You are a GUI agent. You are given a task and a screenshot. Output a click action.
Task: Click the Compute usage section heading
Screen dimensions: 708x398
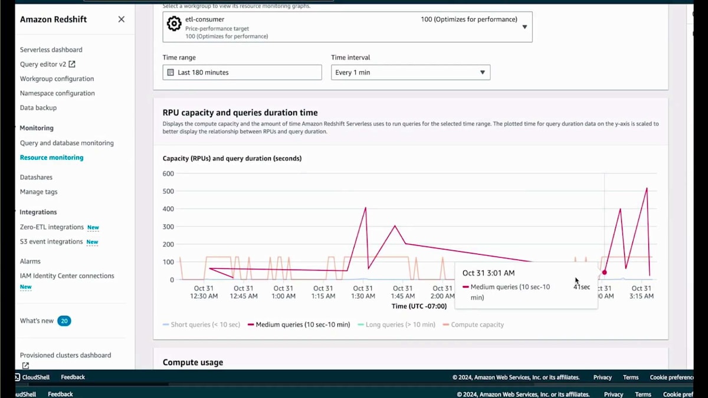[x=193, y=362]
